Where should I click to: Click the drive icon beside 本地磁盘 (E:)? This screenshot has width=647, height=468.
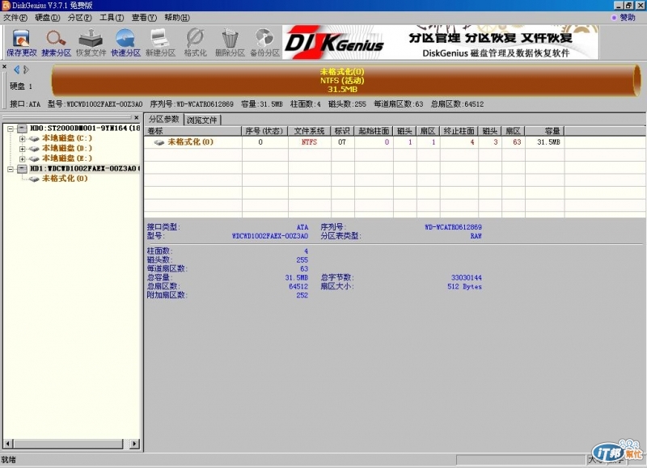click(34, 158)
